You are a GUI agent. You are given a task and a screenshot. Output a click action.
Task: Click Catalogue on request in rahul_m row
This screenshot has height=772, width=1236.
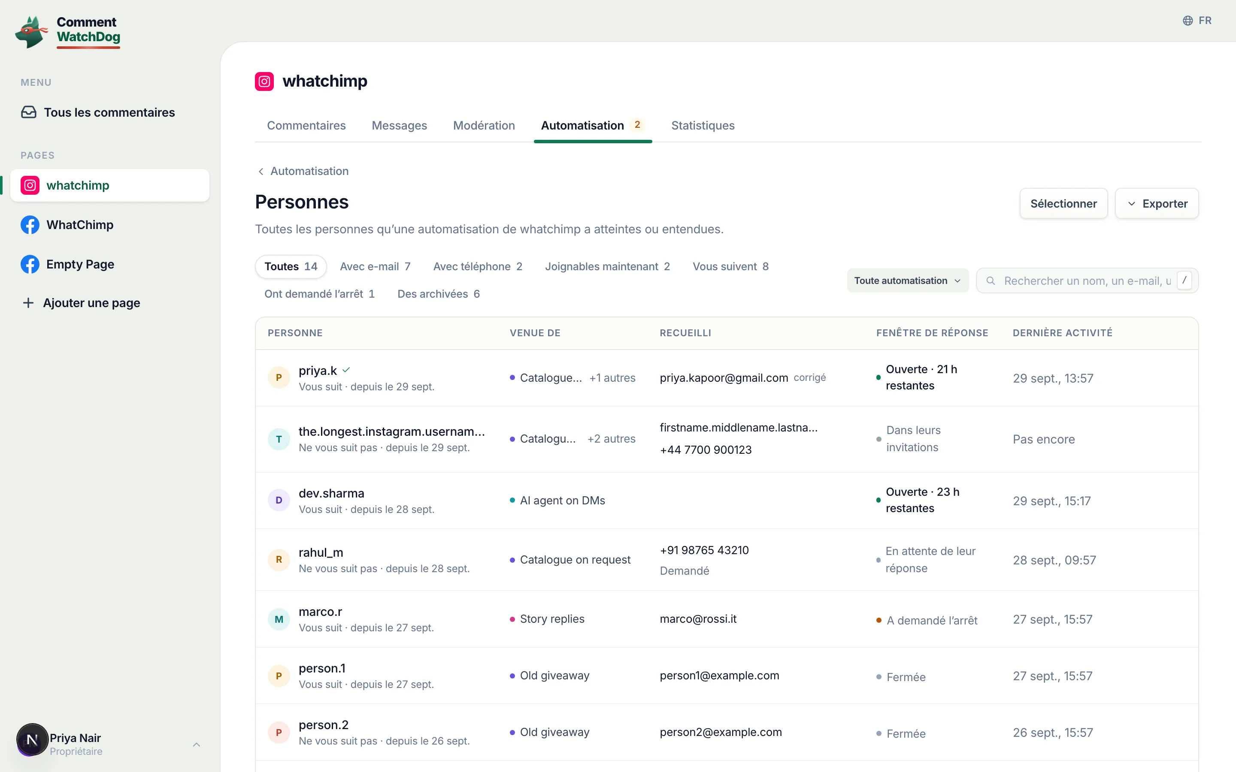pos(575,560)
